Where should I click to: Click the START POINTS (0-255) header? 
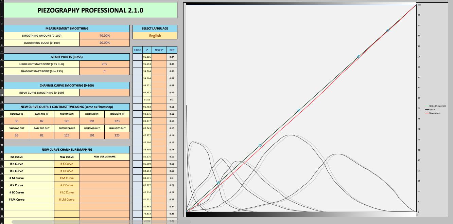[x=67, y=57]
